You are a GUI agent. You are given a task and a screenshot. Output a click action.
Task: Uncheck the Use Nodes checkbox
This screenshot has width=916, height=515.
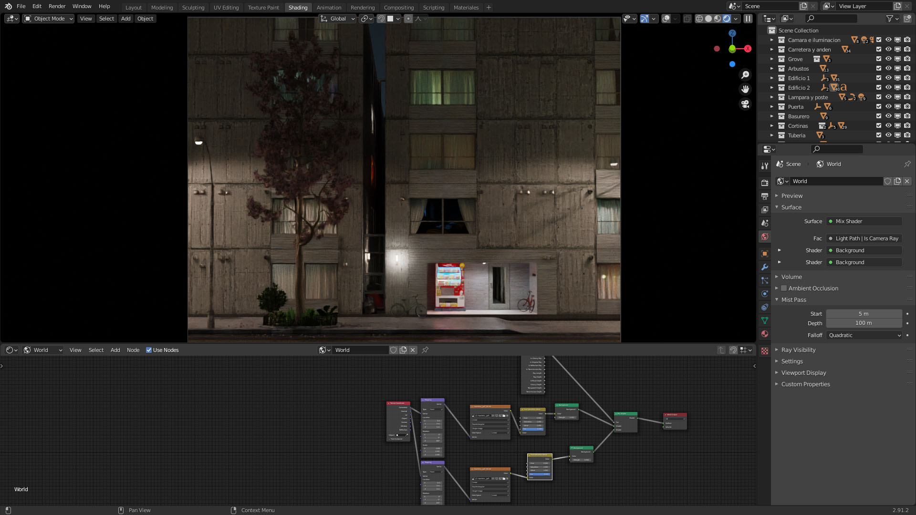(x=149, y=350)
